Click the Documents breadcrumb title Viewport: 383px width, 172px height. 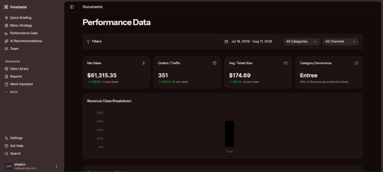[x=93, y=7]
